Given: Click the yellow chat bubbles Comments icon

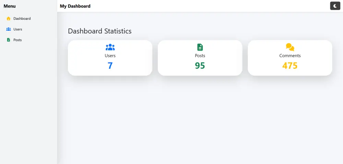Looking at the screenshot, I should 290,47.
